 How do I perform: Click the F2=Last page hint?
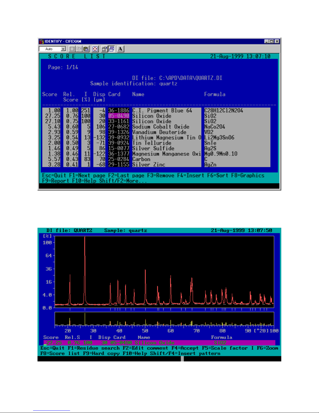[126, 175]
